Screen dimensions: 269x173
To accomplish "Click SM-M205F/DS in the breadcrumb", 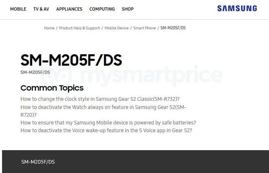I will point(173,28).
